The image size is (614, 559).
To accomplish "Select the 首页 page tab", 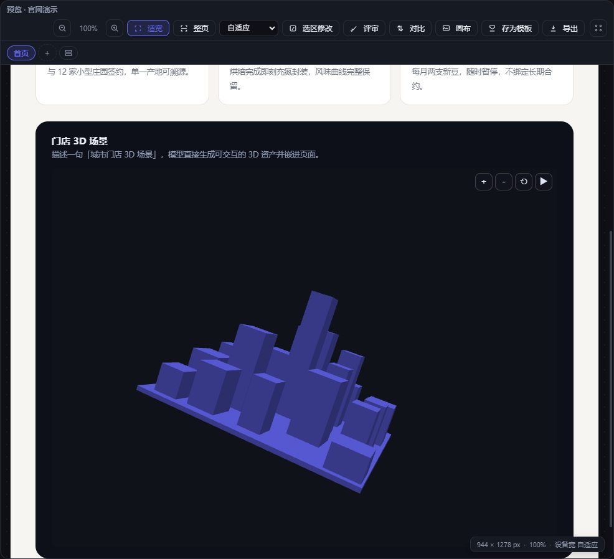I will pos(21,53).
